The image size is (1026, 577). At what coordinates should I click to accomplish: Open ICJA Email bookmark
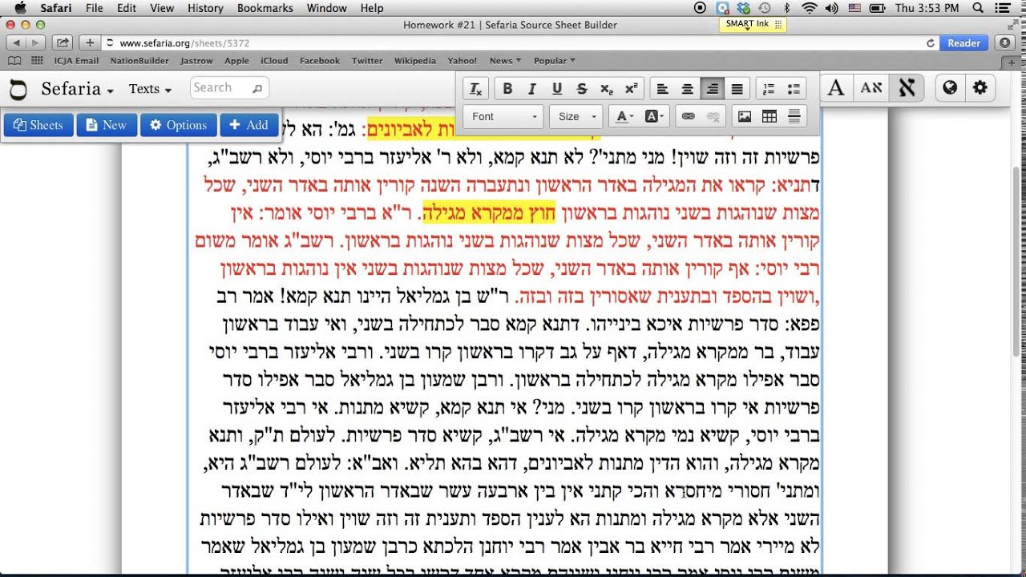77,61
